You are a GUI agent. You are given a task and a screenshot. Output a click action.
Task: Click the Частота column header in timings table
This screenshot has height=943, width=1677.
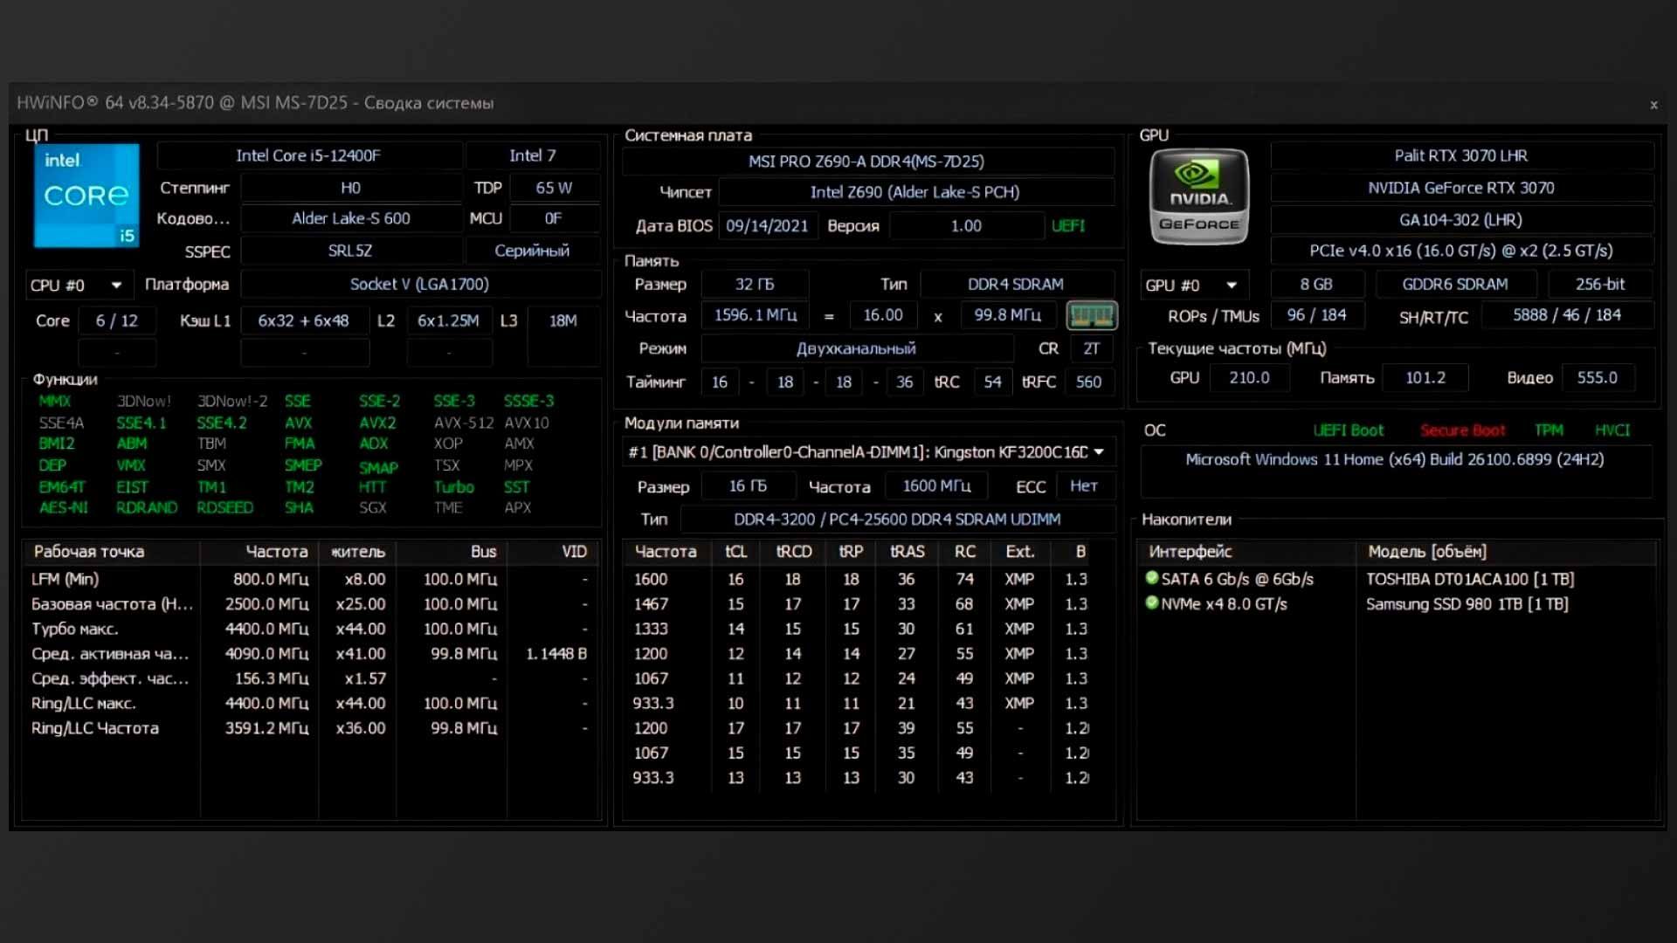click(x=665, y=552)
